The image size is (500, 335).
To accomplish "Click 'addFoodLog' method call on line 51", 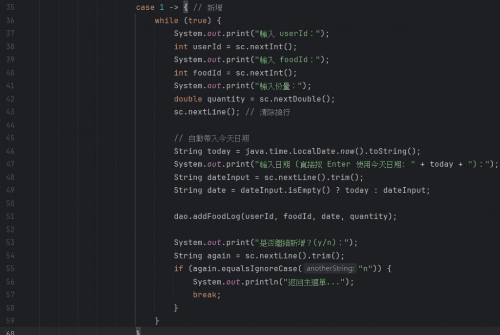I will (216, 217).
